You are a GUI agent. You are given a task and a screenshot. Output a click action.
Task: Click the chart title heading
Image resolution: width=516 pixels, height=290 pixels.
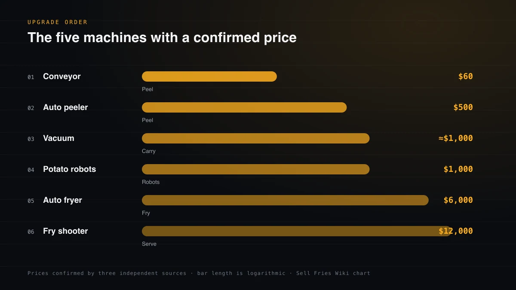point(162,38)
